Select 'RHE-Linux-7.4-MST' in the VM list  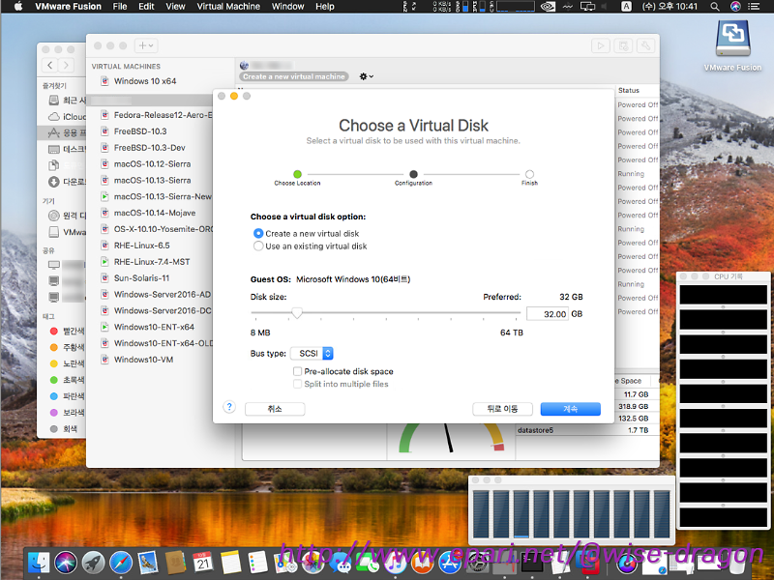[x=150, y=261]
